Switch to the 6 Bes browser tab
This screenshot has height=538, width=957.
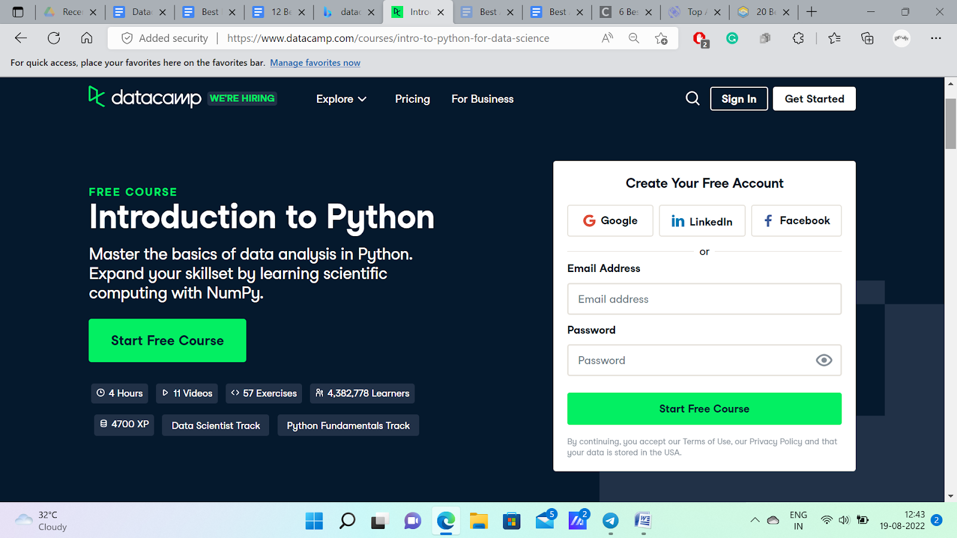click(x=627, y=12)
